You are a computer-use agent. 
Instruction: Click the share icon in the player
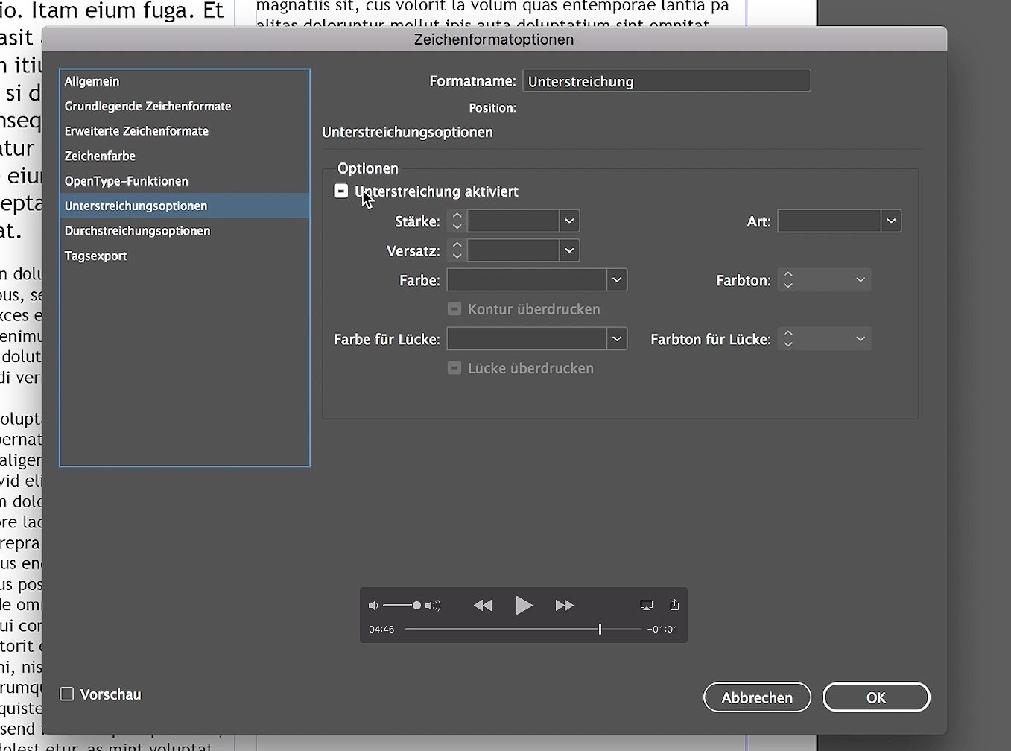point(674,605)
